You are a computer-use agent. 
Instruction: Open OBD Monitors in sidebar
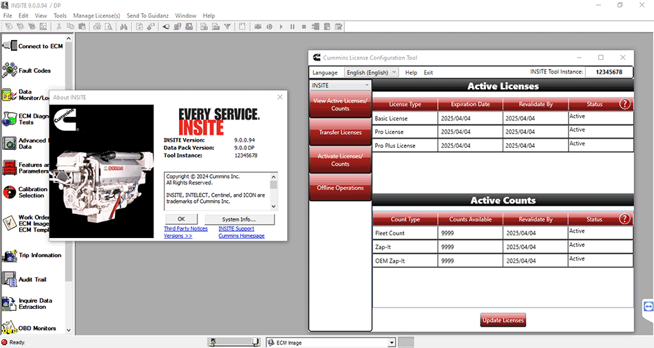click(29, 328)
